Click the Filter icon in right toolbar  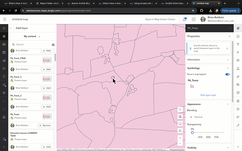click(x=238, y=44)
